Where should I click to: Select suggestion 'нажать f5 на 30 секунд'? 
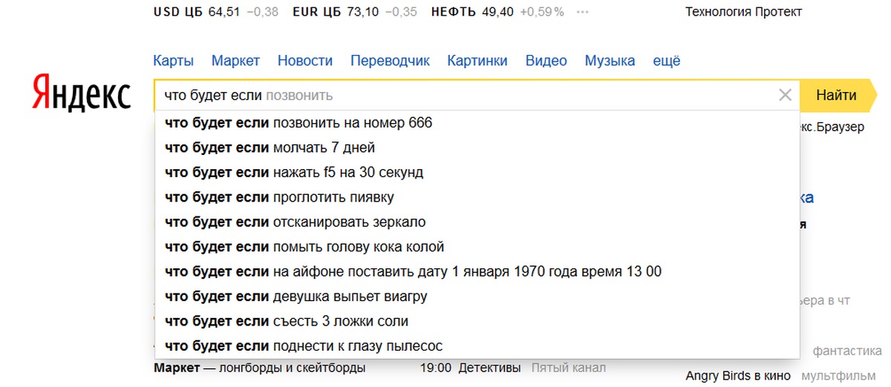click(477, 173)
